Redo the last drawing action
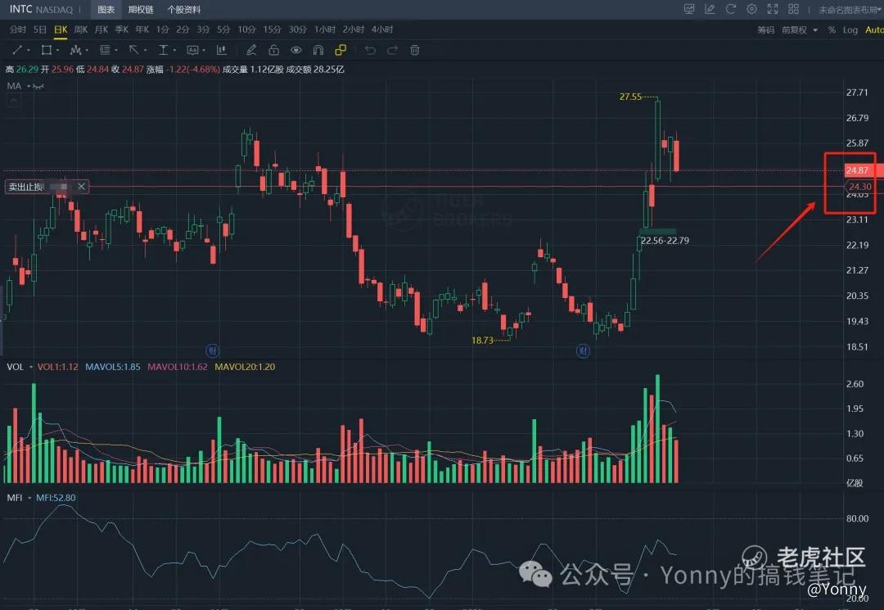 click(392, 50)
